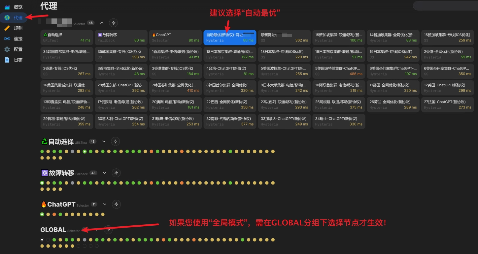Click lightning test icon beside 故障转移
Viewport: 478px width, 254px height.
pos(116,173)
